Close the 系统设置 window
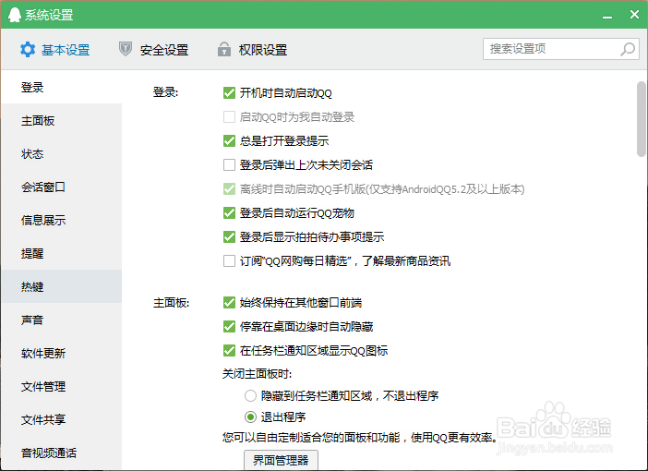The height and width of the screenshot is (471, 648). click(634, 15)
